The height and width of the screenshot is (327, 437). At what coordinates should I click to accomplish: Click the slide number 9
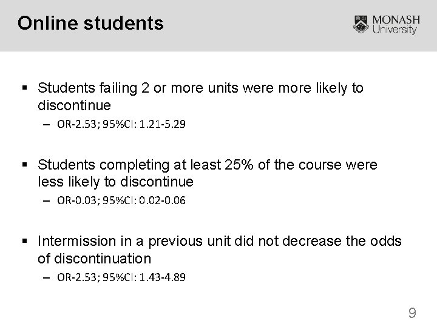click(412, 313)
